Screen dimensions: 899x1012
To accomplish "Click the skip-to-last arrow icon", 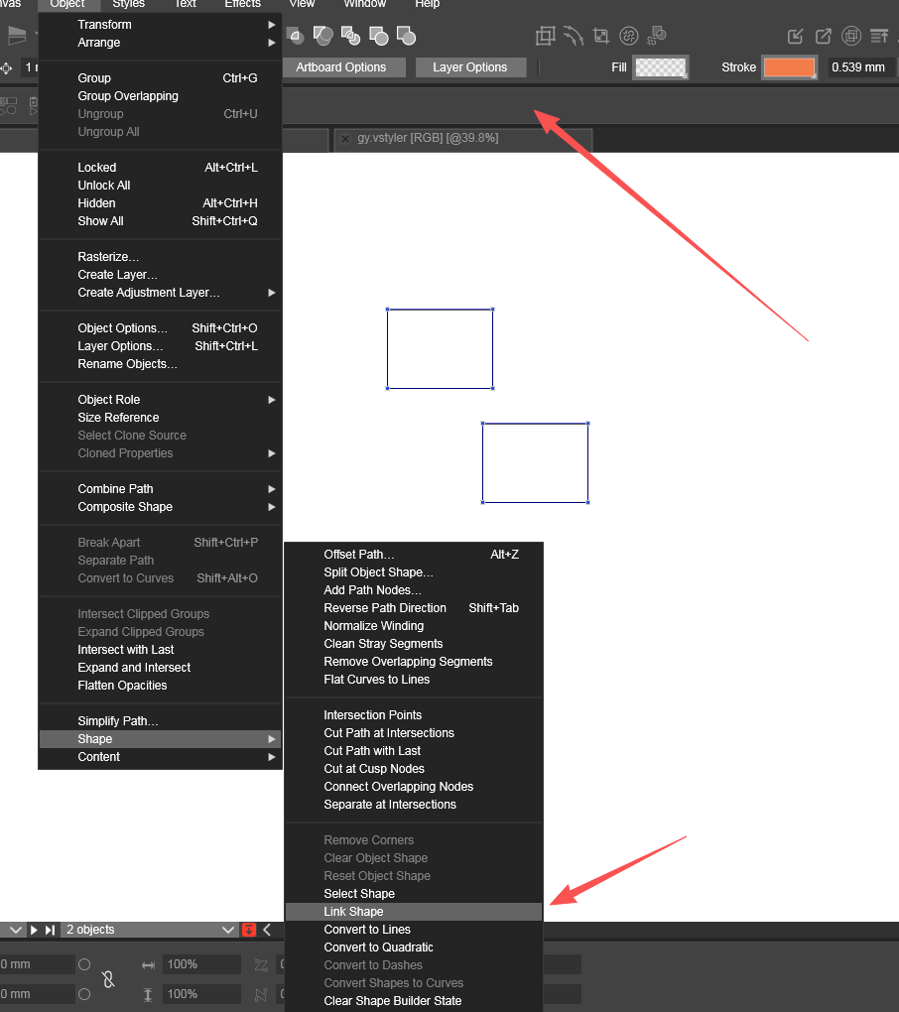I will (x=50, y=930).
